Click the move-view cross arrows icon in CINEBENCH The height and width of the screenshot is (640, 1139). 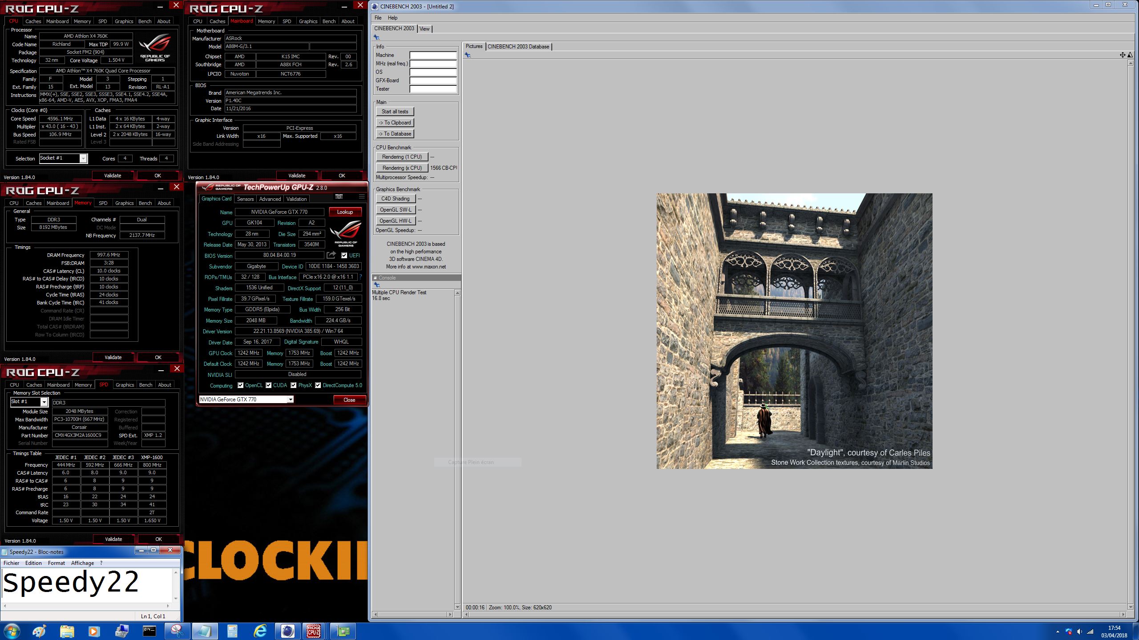[1123, 55]
